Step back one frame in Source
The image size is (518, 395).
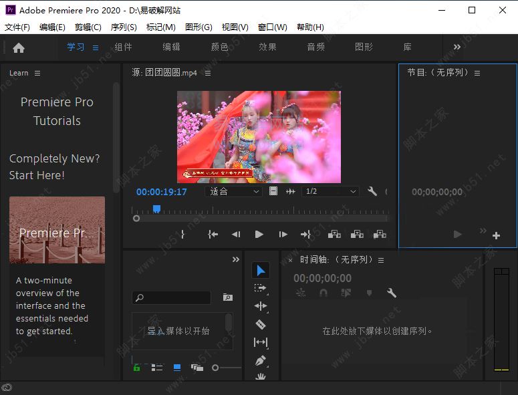tap(236, 235)
